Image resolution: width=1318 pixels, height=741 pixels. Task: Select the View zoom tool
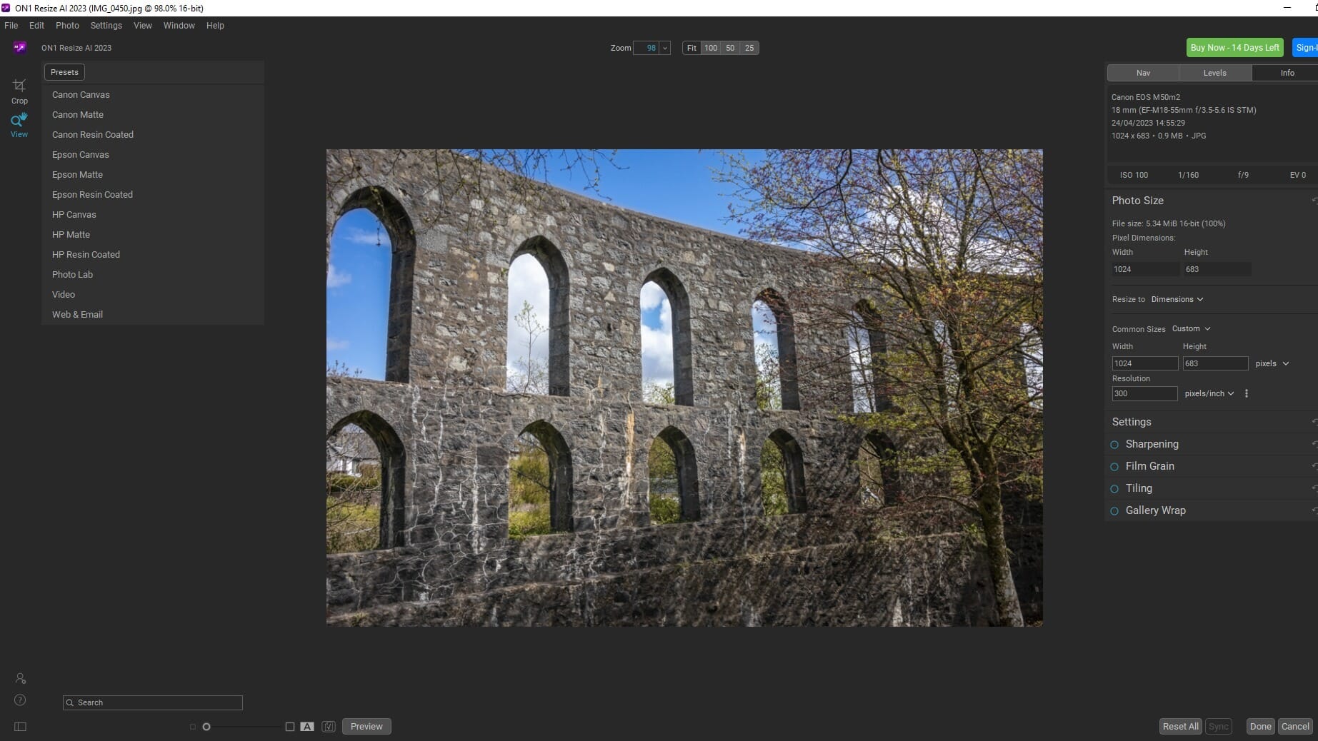pyautogui.click(x=19, y=123)
